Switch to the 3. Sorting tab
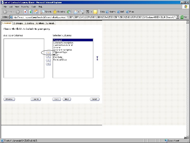190x143 pixels. pos(30,23)
